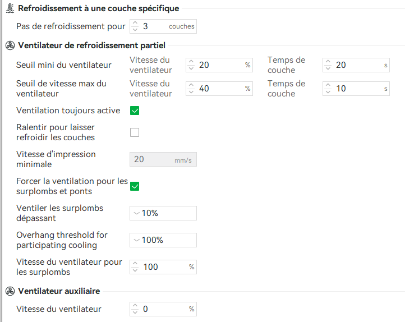Increase Vitesse du ventilateur pour les surplombs
The image size is (405, 322).
(x=135, y=264)
